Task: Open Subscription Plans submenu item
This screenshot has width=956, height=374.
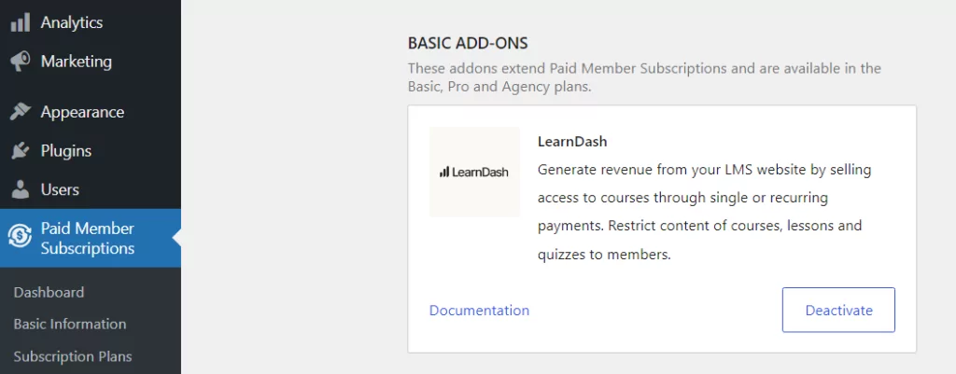Action: click(x=73, y=356)
